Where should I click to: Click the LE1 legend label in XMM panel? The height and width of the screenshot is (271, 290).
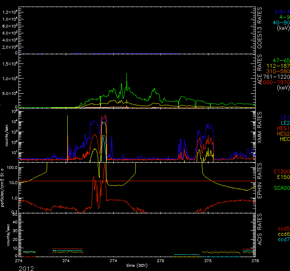pyautogui.click(x=285, y=117)
